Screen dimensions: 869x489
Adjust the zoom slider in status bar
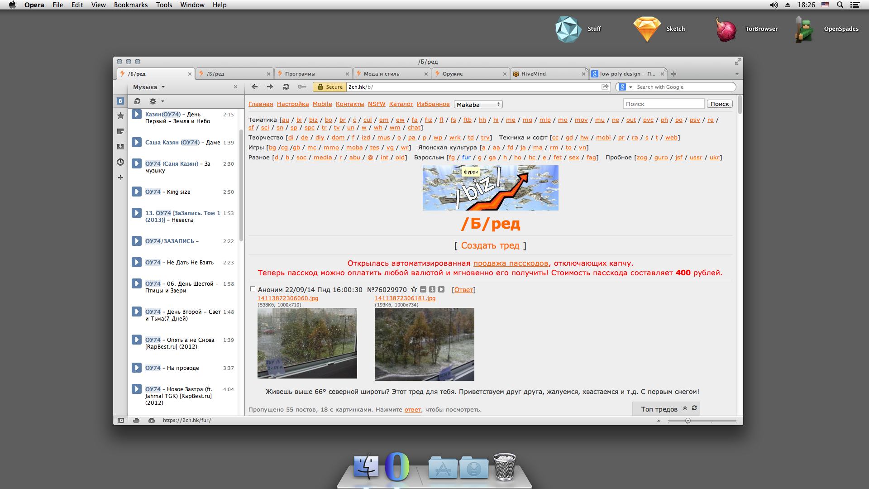[688, 421]
